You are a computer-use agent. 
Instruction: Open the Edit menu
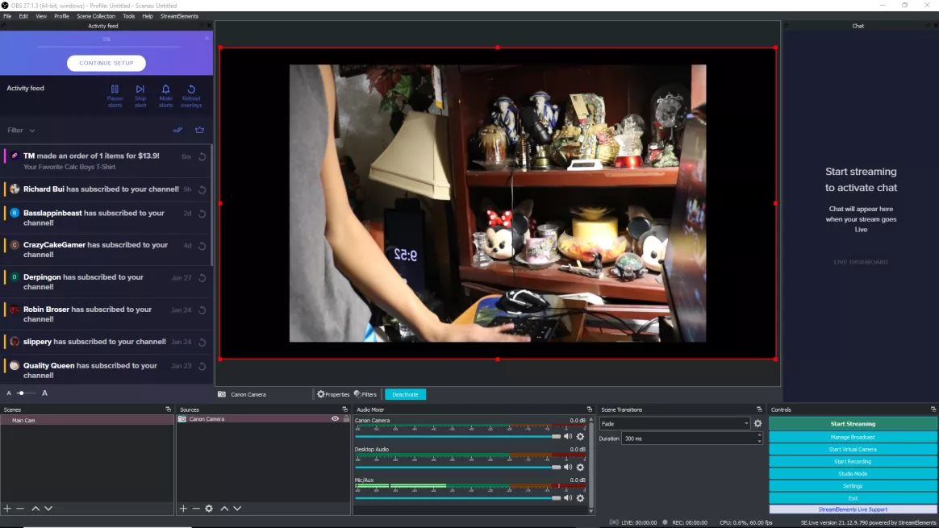23,16
